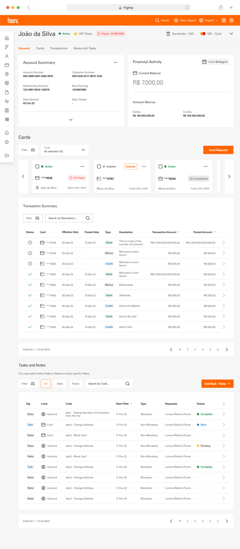Viewport: 240px width, 549px height.
Task: Click the logout icon in the sidebar
Action: click(7, 155)
